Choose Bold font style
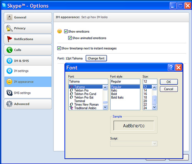 point(125,94)
